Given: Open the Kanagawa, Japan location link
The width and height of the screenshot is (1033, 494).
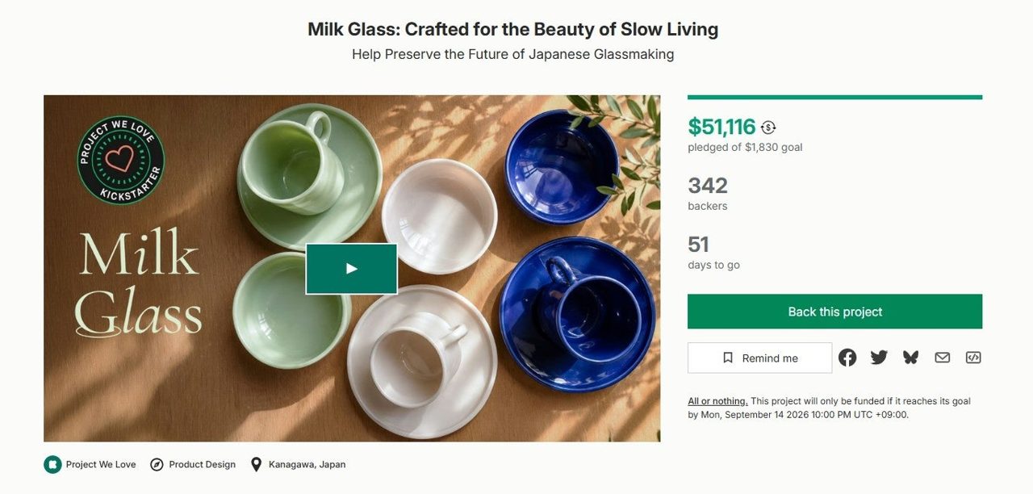Looking at the screenshot, I should pos(307,464).
